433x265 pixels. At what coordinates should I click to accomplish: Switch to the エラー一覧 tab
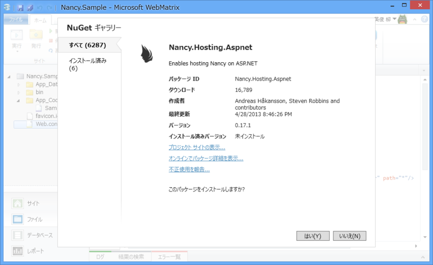[x=169, y=257]
